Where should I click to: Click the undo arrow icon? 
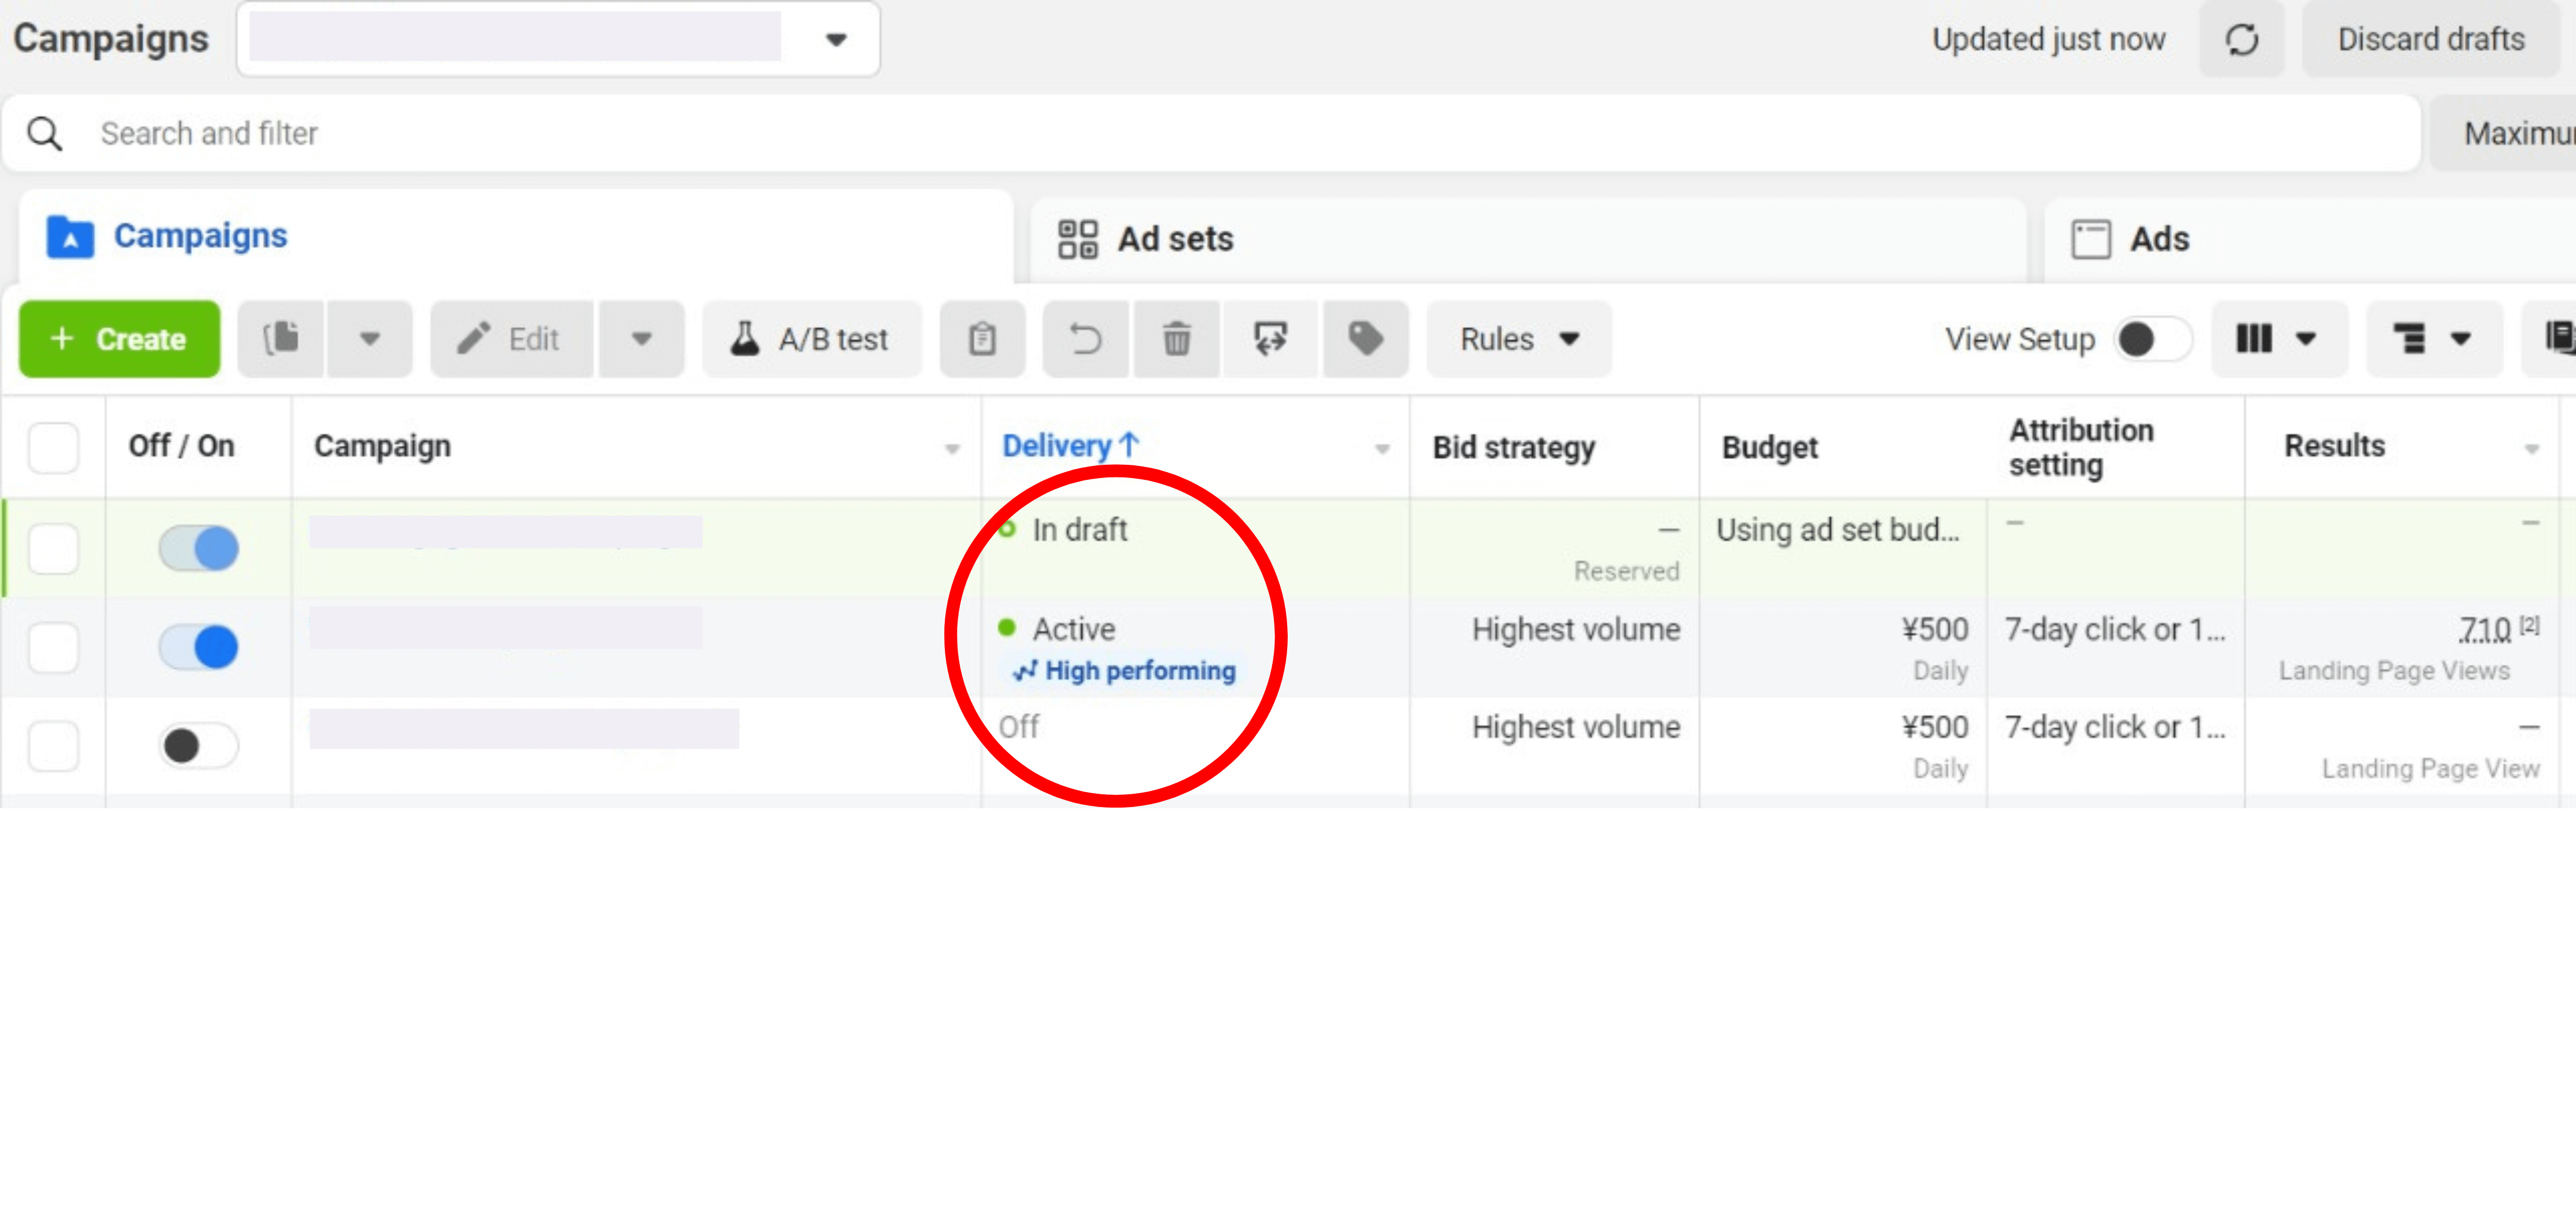pyautogui.click(x=1085, y=339)
